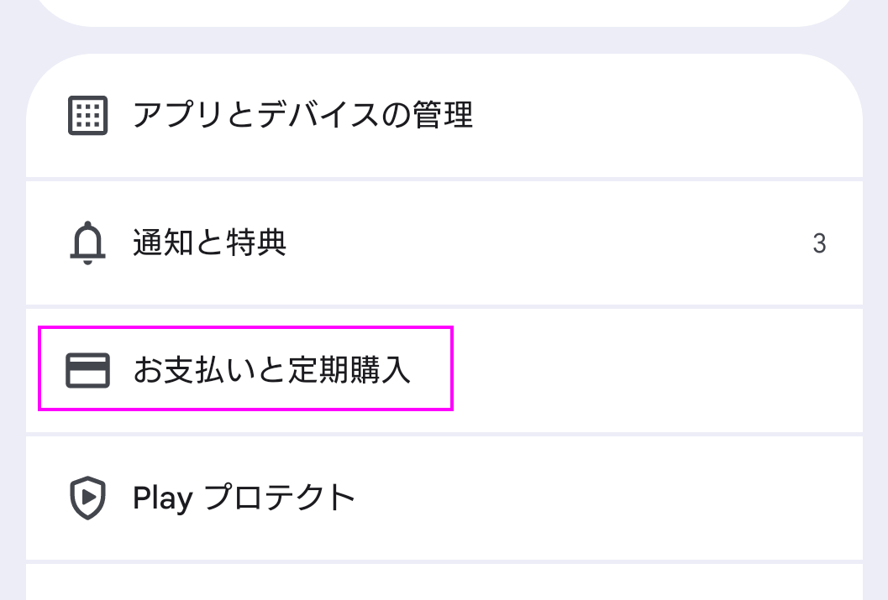Click the Play プロテクト text label
Screen dimensions: 888x600
(244, 497)
